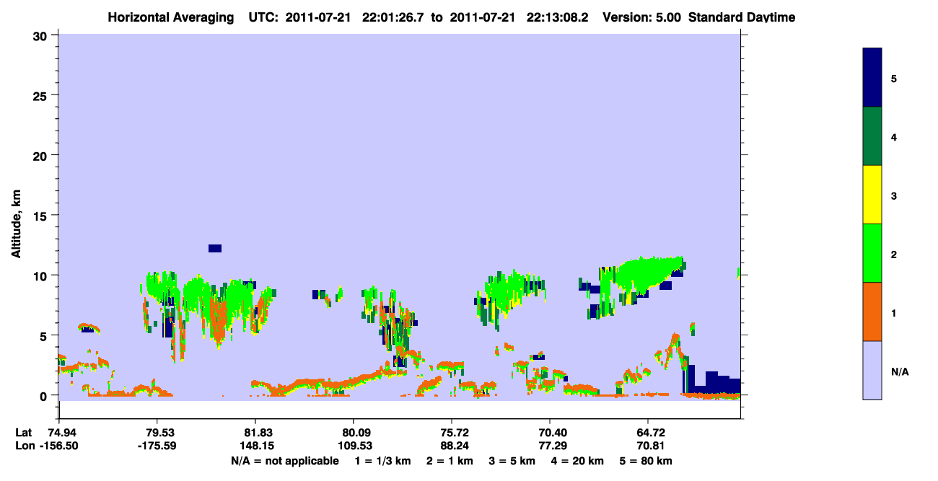938x481 pixels.
Task: Click the 'Standard Daytime' label
Action: click(x=742, y=17)
